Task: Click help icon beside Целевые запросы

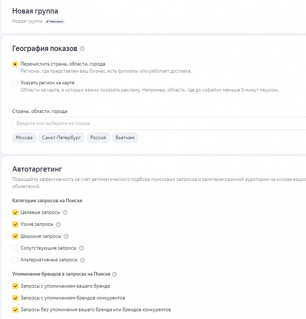Action: pos(65,213)
